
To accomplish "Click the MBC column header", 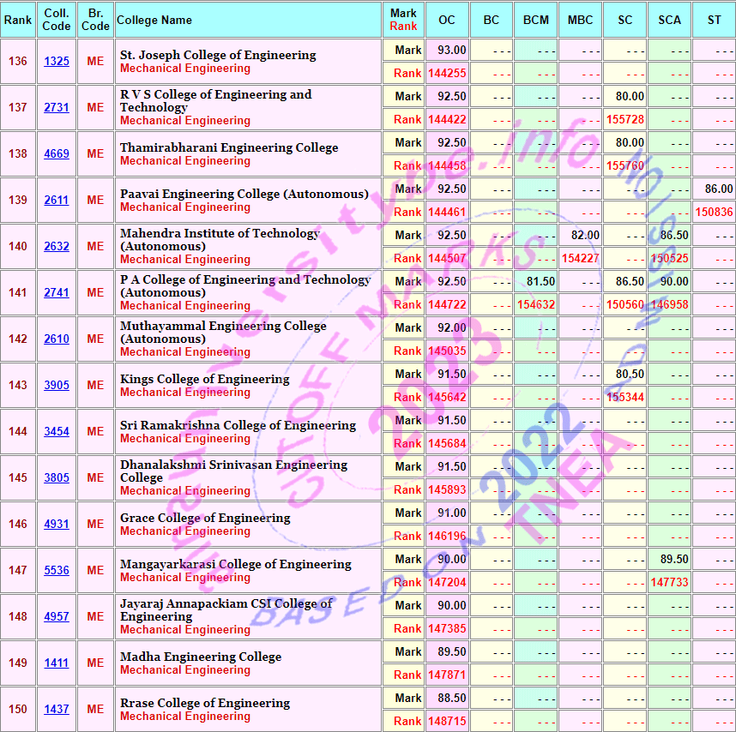I will [580, 20].
